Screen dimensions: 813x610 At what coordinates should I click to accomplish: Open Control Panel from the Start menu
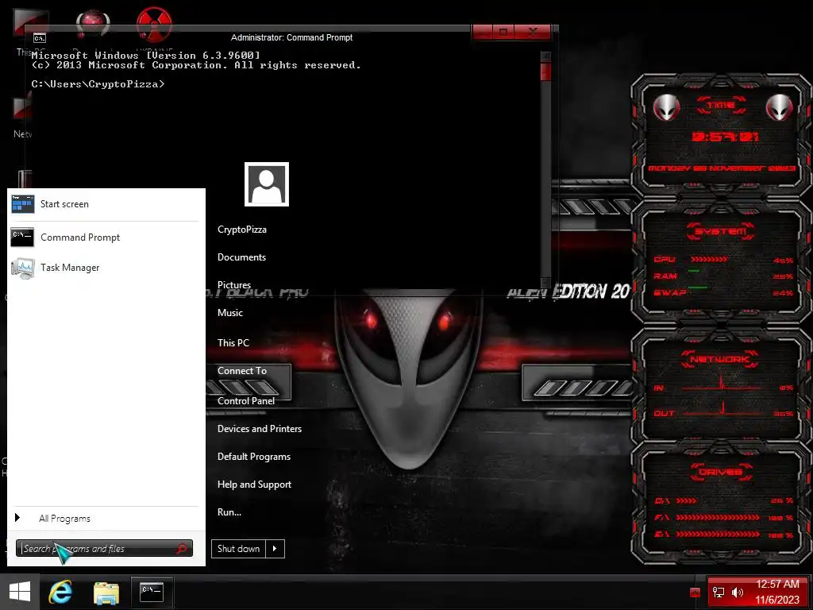click(246, 401)
